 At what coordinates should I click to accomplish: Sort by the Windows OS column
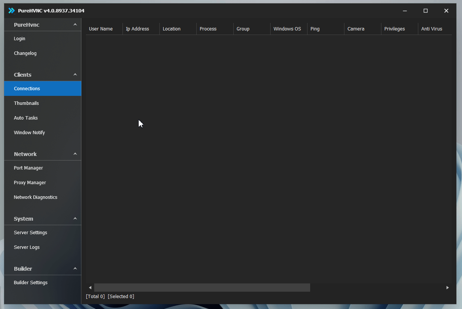click(x=289, y=29)
